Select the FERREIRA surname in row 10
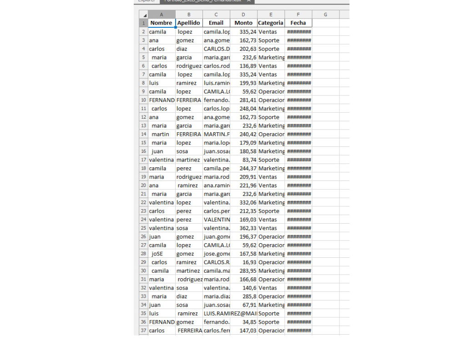 pyautogui.click(x=189, y=100)
